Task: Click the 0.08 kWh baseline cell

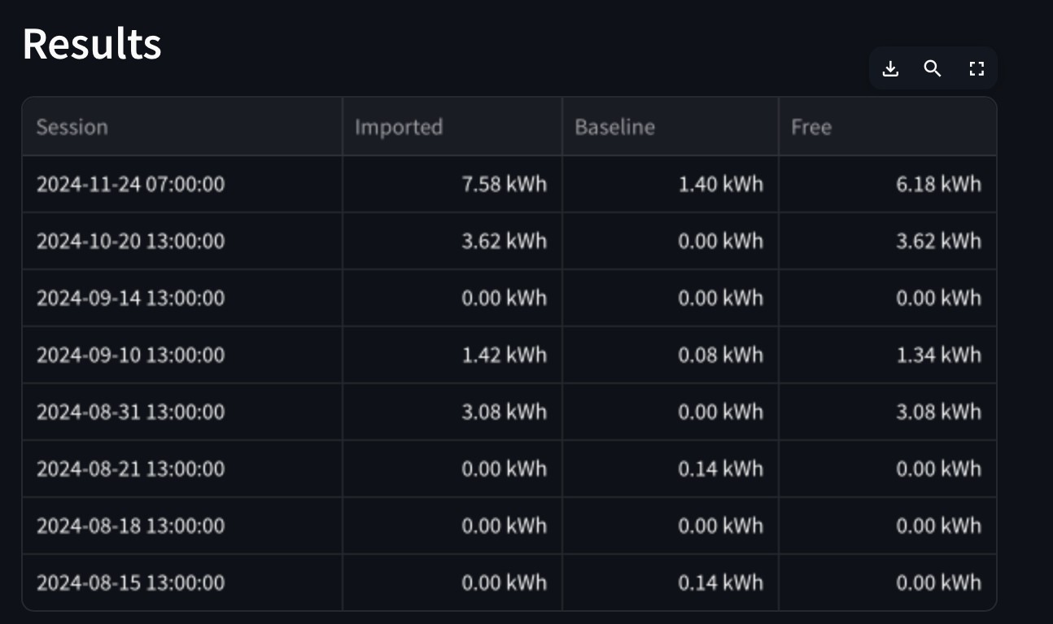Action: pyautogui.click(x=671, y=355)
